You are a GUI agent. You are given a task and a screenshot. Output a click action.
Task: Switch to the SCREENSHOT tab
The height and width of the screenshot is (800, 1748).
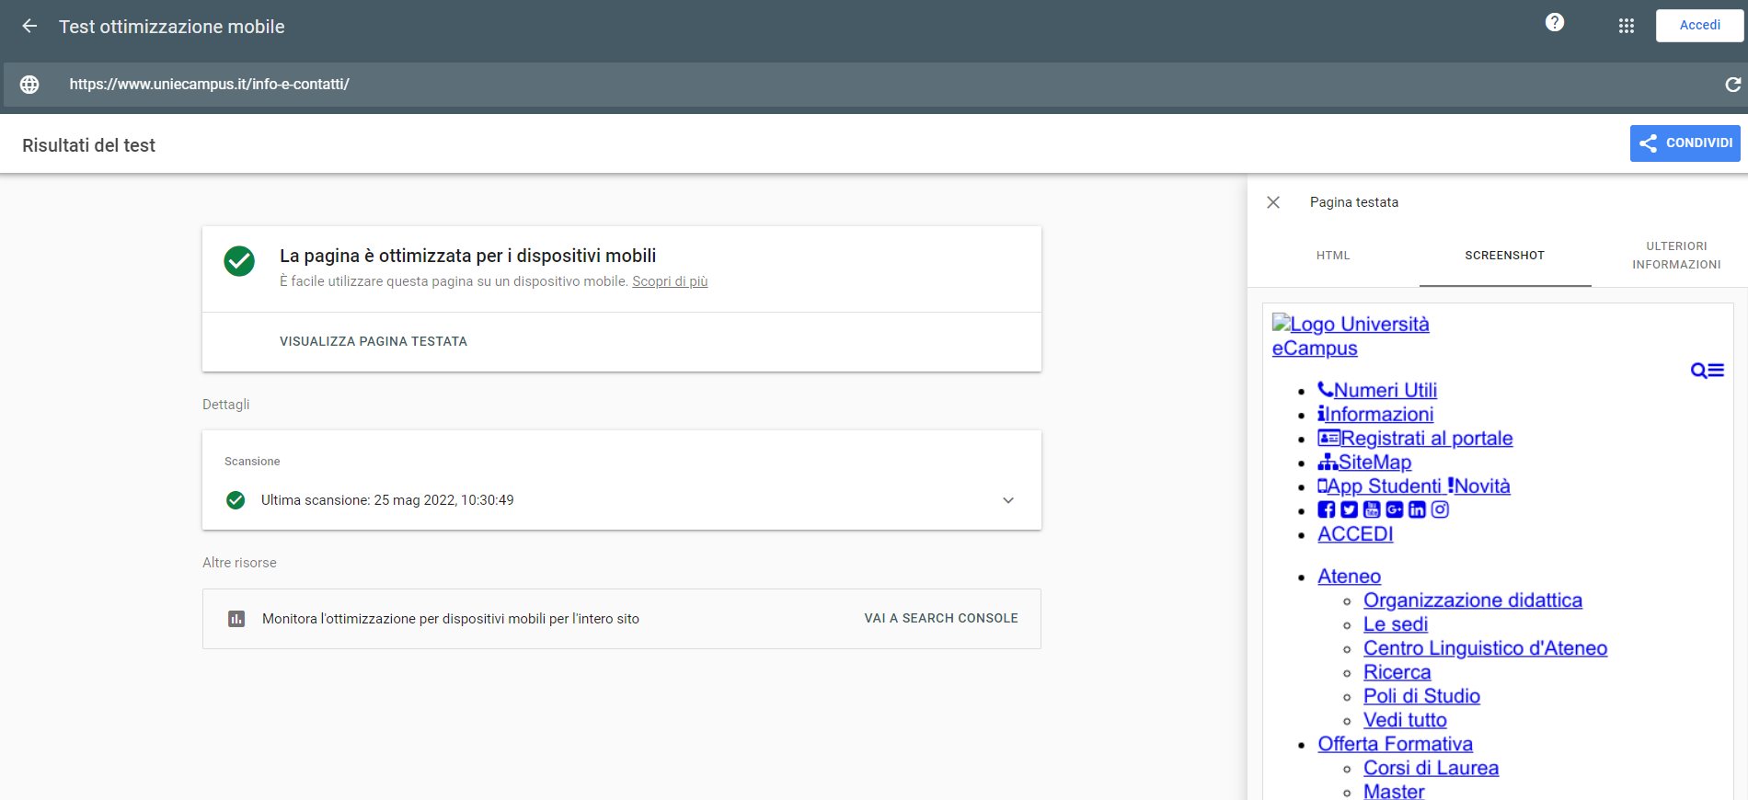point(1504,256)
